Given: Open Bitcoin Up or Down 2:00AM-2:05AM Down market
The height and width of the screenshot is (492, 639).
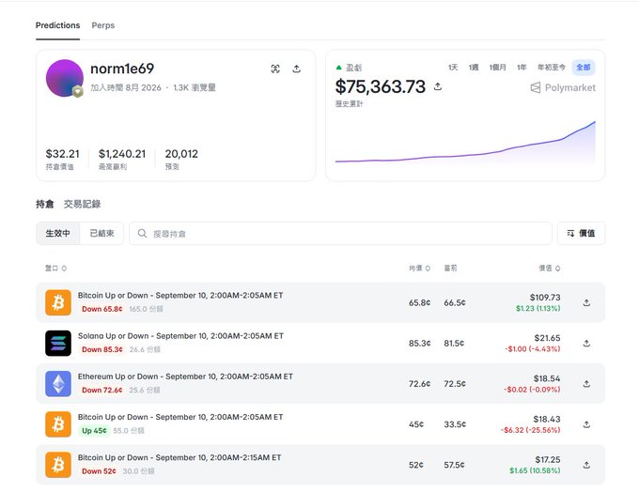Looking at the screenshot, I should coord(180,295).
